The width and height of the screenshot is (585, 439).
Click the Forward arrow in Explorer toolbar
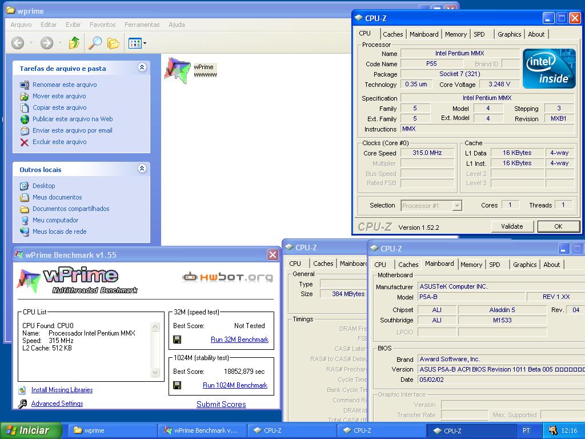coord(47,43)
